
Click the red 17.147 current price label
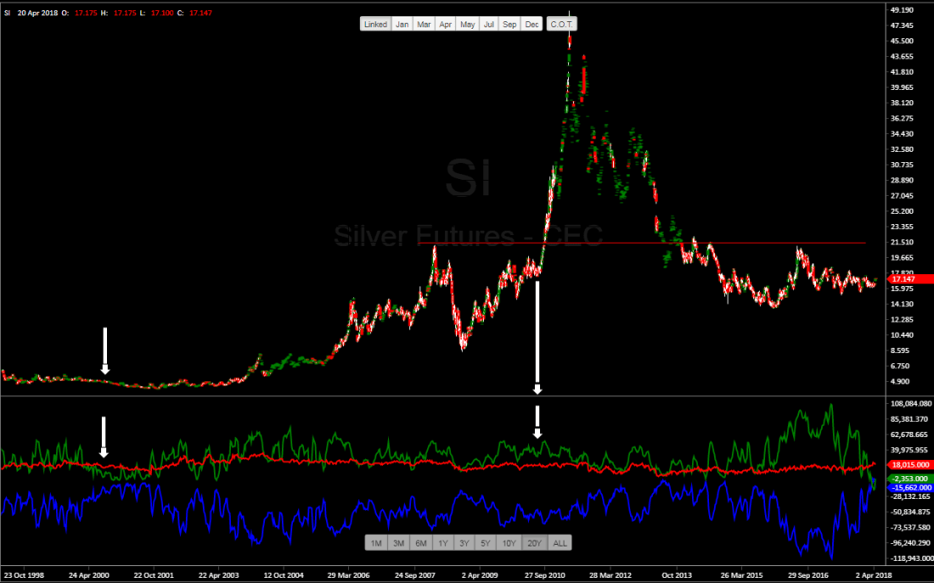909,278
